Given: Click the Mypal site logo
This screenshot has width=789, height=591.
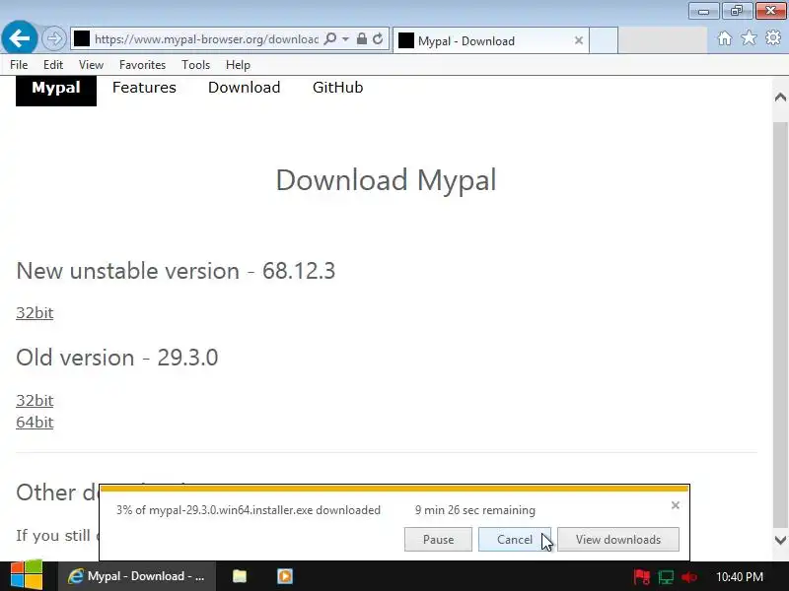Looking at the screenshot, I should click(56, 90).
